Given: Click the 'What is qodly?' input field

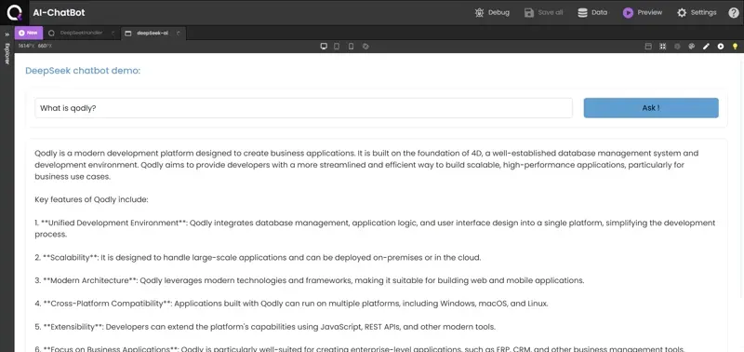Looking at the screenshot, I should (304, 108).
